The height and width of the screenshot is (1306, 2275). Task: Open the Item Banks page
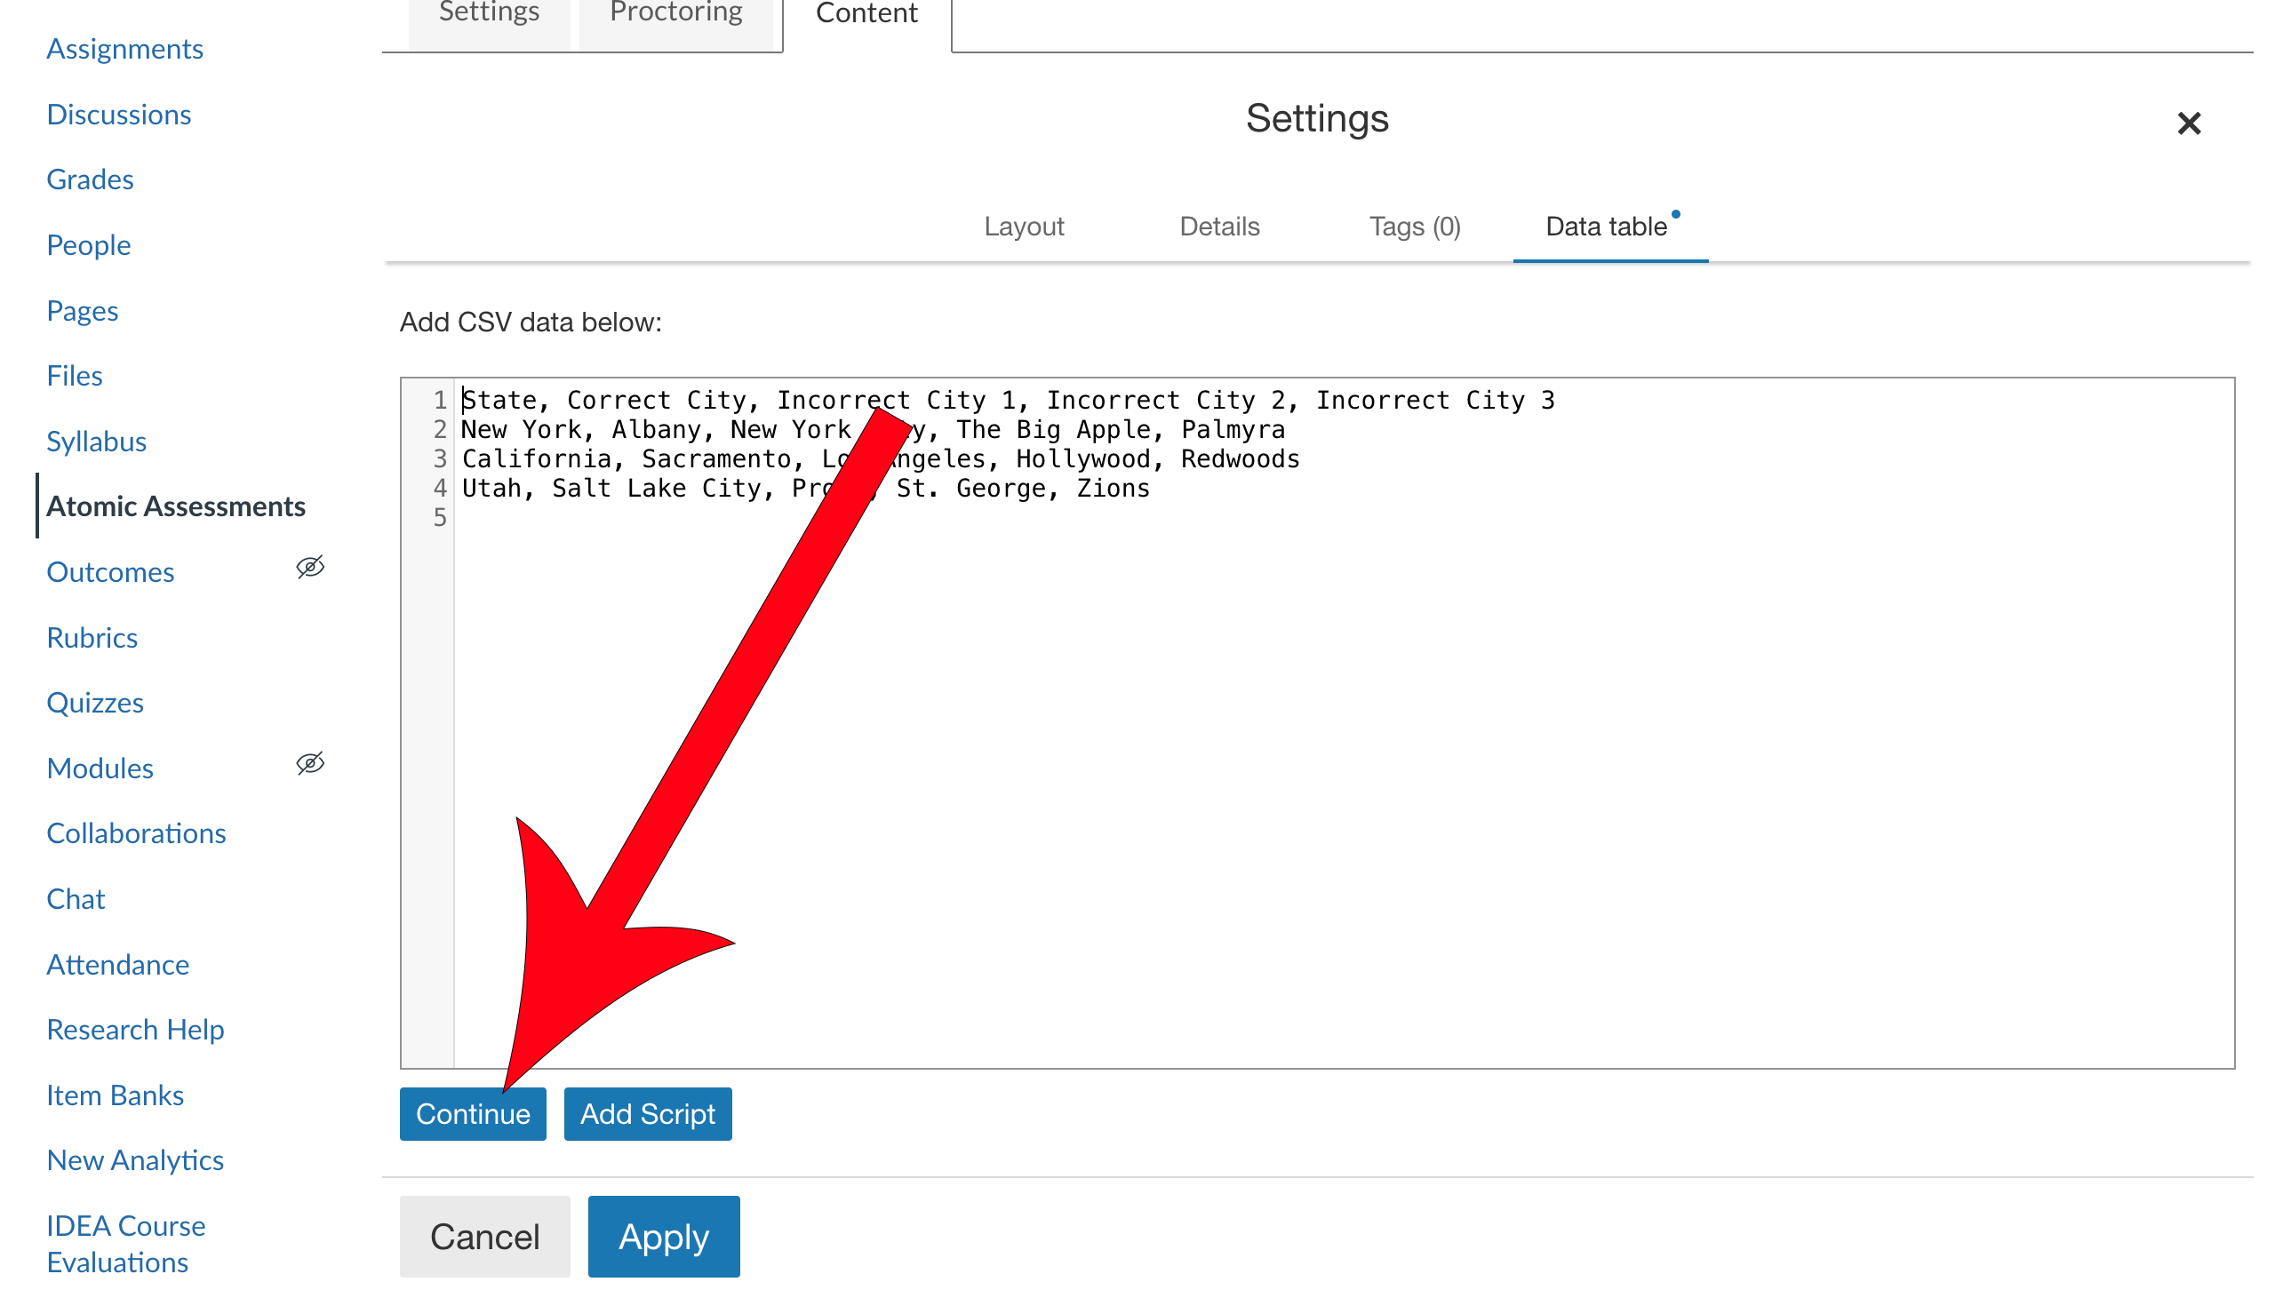(x=114, y=1095)
